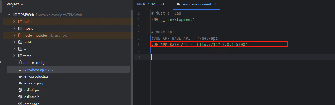Click the .gitignore file icon
This screenshot has width=335, height=105.
coord(20,104)
